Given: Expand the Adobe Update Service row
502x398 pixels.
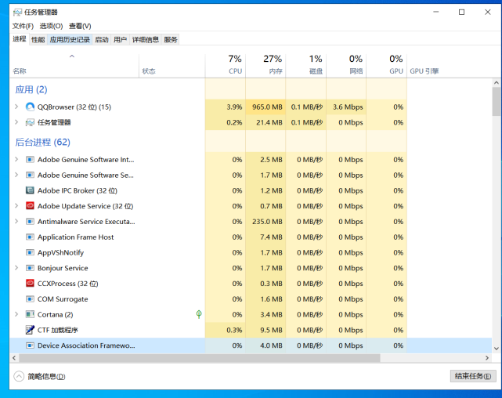Looking at the screenshot, I should point(16,205).
